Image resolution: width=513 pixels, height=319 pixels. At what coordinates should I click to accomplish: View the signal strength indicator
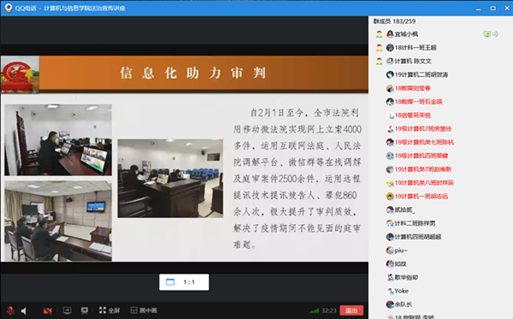[314, 310]
